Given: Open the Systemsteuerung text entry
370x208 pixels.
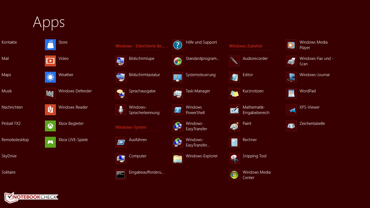Looking at the screenshot, I should tap(200, 75).
